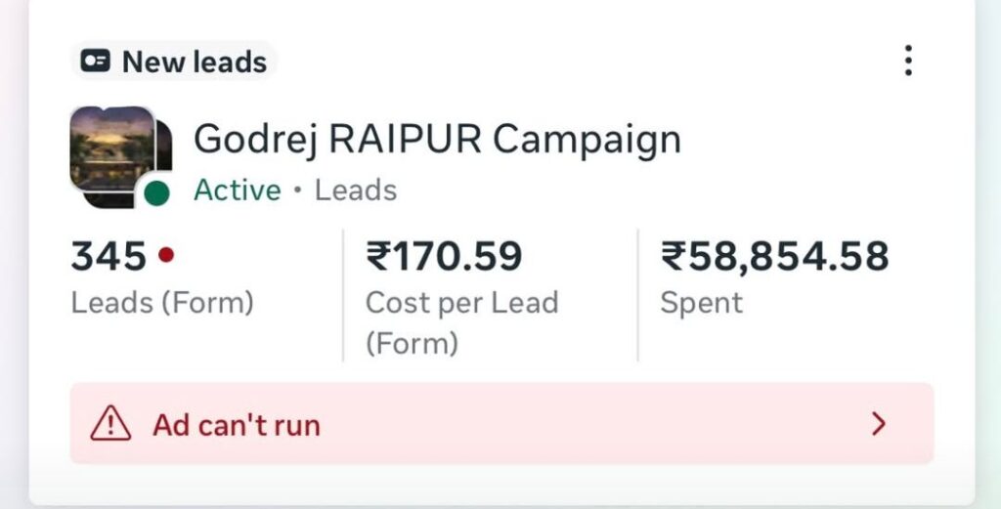Click the New leads card icon
The width and height of the screenshot is (1001, 509).
[95, 62]
